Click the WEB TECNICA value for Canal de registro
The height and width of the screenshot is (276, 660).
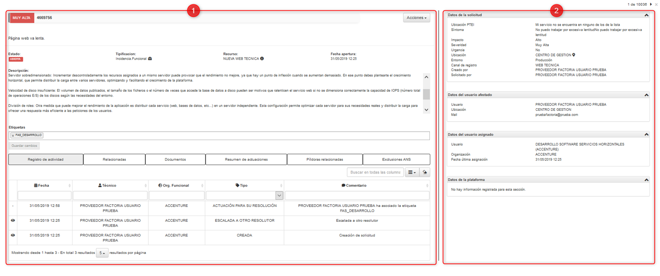click(547, 65)
